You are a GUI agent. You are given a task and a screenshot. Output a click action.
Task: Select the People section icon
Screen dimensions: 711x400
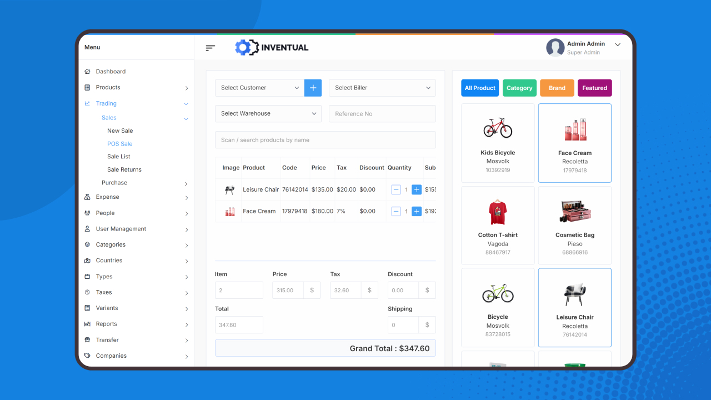tap(87, 213)
